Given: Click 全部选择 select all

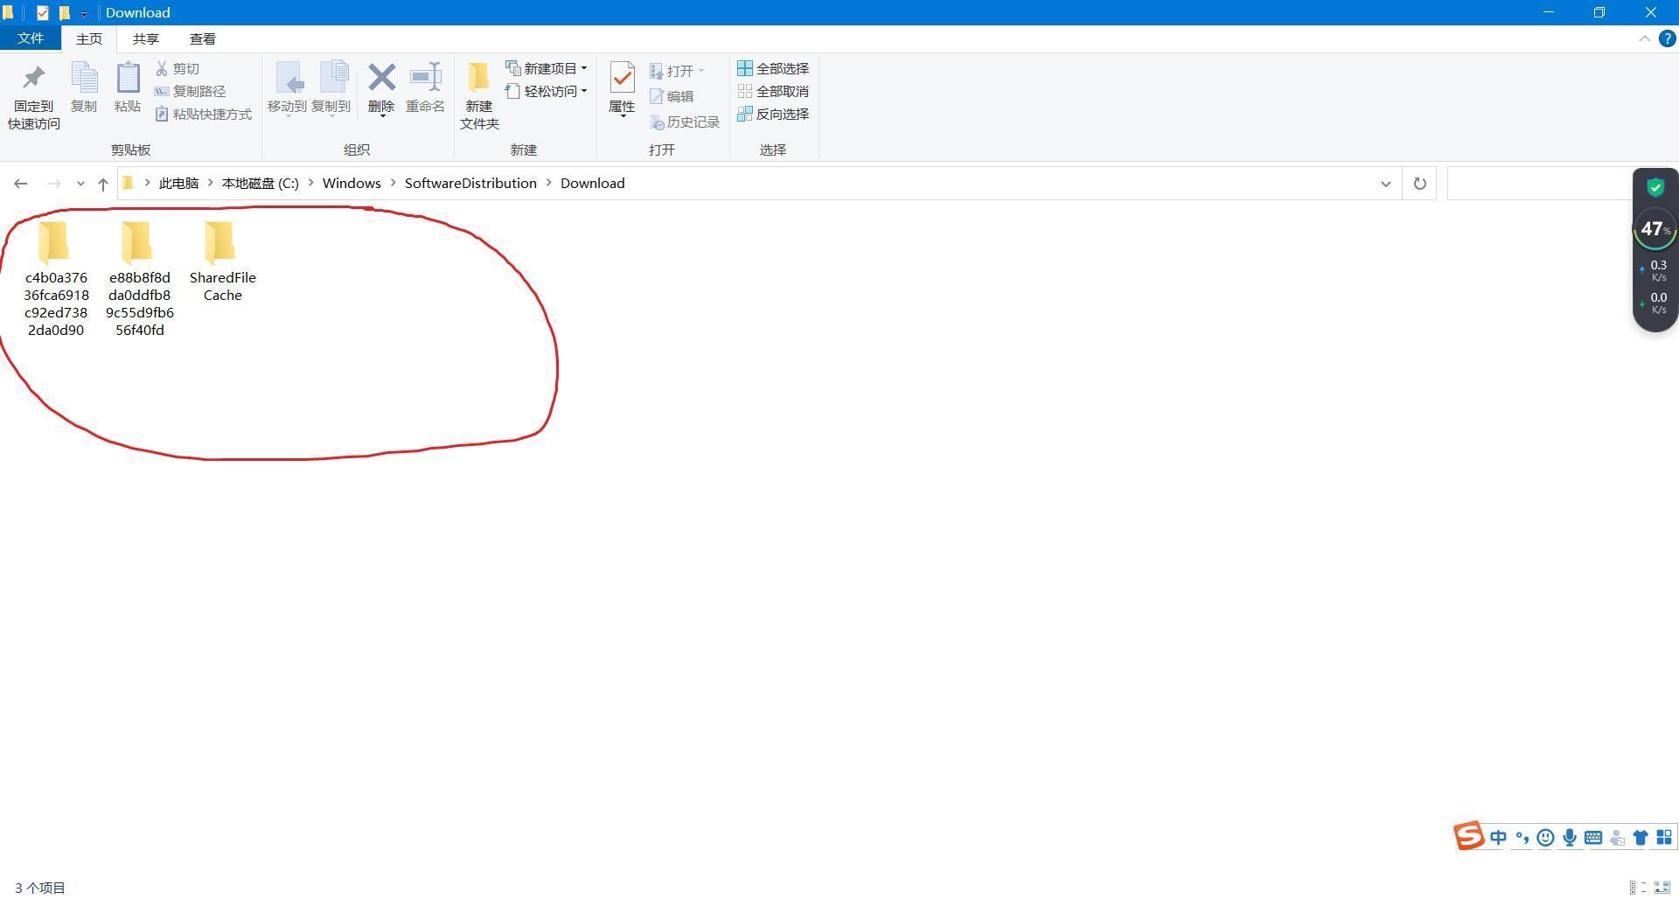Looking at the screenshot, I should 773,68.
